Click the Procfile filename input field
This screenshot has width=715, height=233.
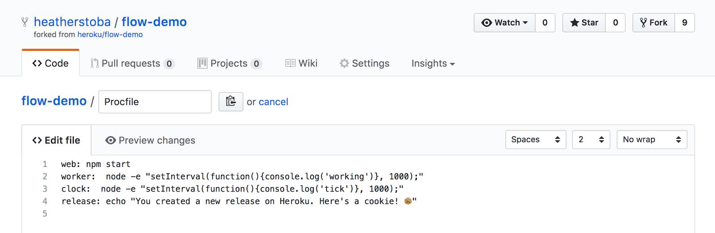[x=155, y=102]
